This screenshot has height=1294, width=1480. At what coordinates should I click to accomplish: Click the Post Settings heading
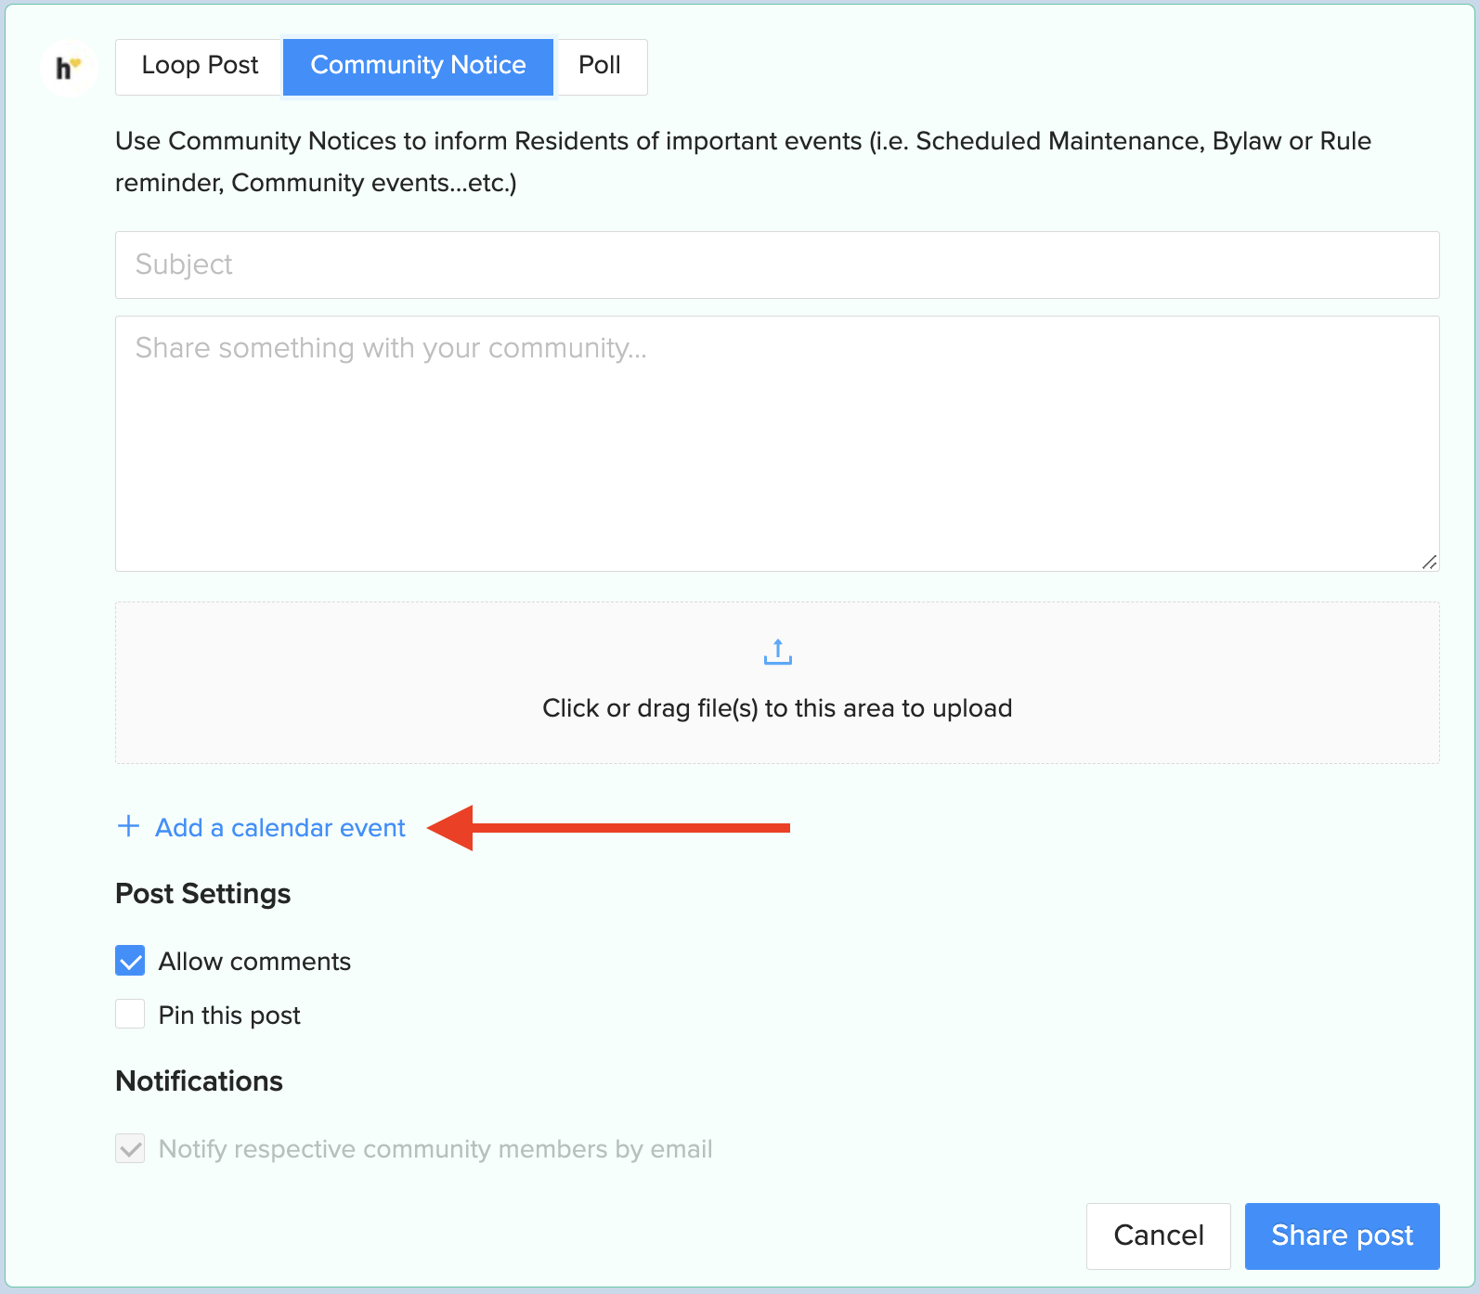click(203, 894)
